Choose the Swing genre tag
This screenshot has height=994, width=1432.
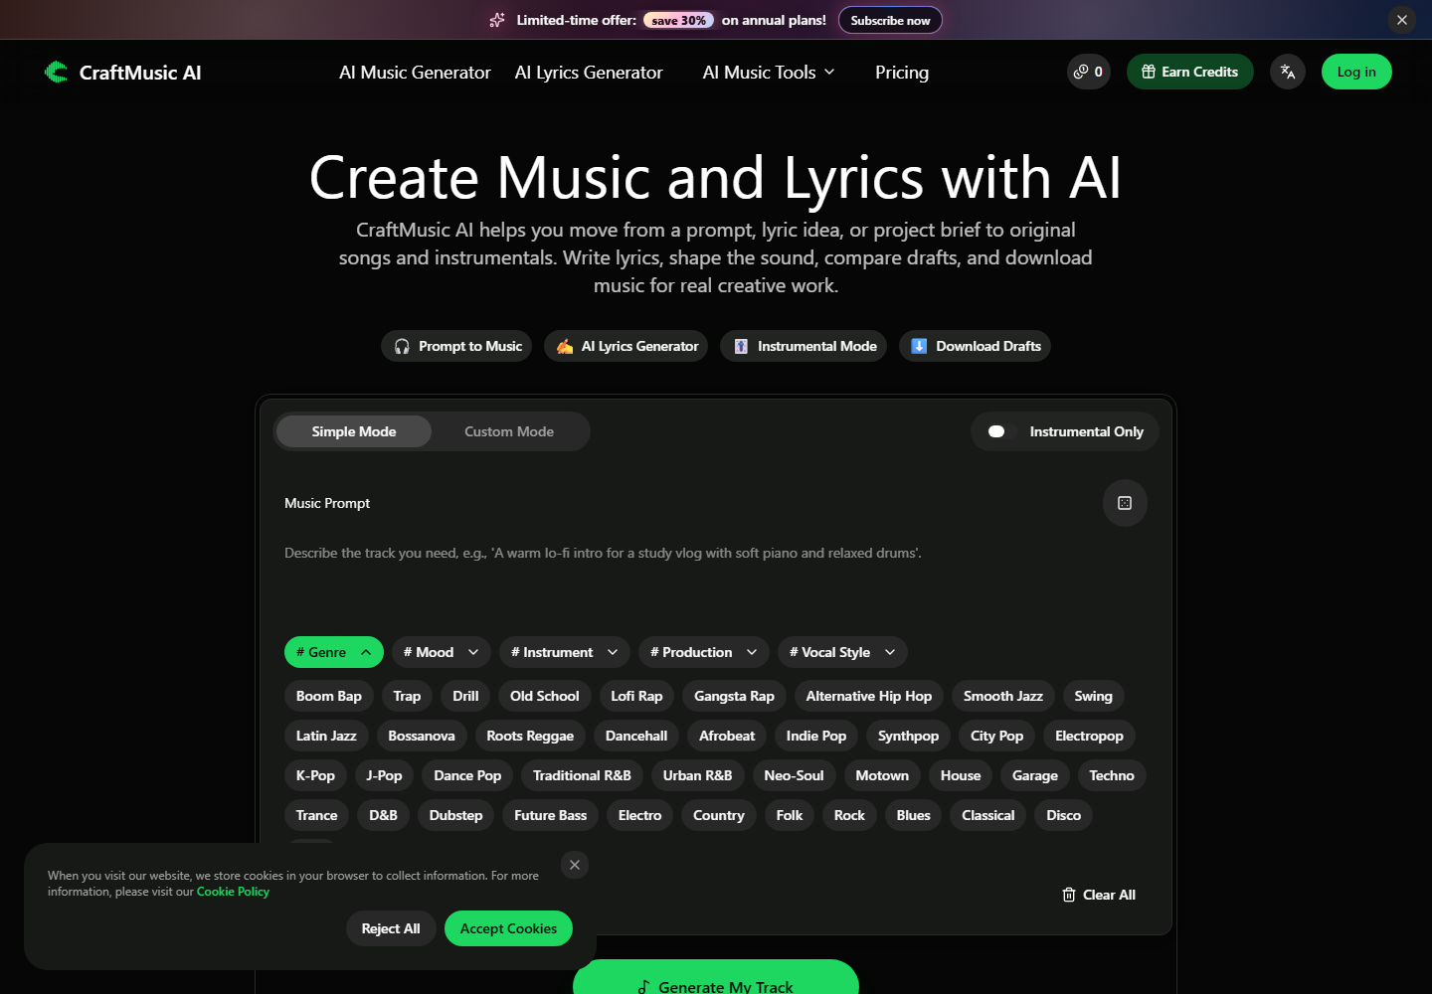coord(1094,696)
